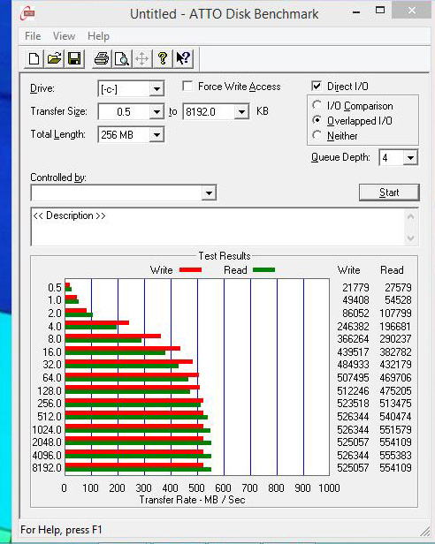Click the green read bar for 4.0

click(91, 327)
